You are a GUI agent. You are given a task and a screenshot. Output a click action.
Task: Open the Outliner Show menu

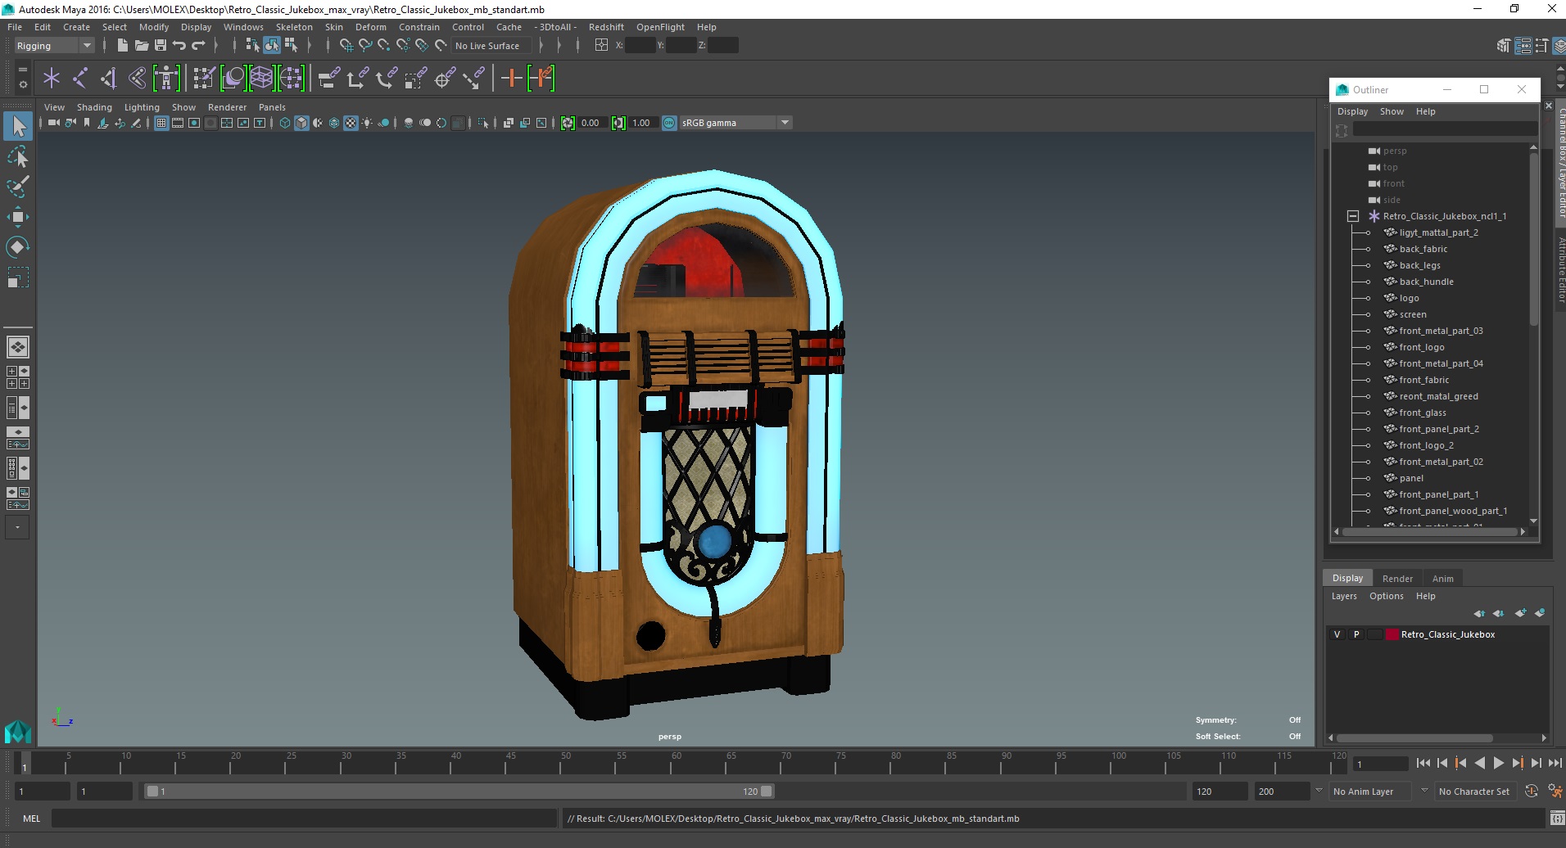[x=1392, y=111]
